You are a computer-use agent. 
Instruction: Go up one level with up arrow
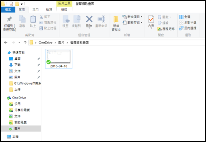coord(25,42)
